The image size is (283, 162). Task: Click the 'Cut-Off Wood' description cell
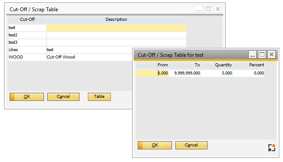pos(89,57)
